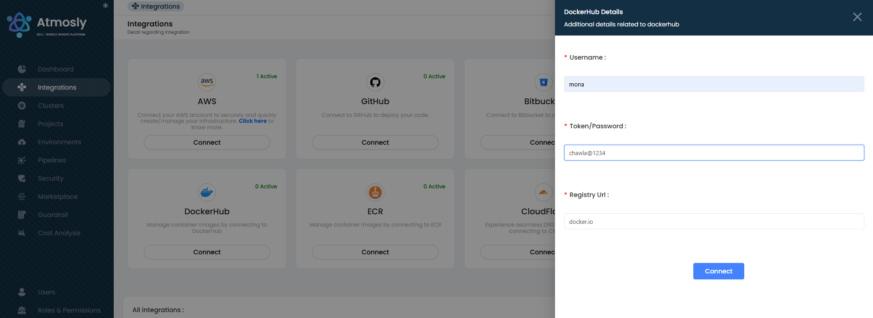Viewport: 873px width, 318px height.
Task: Click the Roles & Permissions icon
Action: point(22,310)
